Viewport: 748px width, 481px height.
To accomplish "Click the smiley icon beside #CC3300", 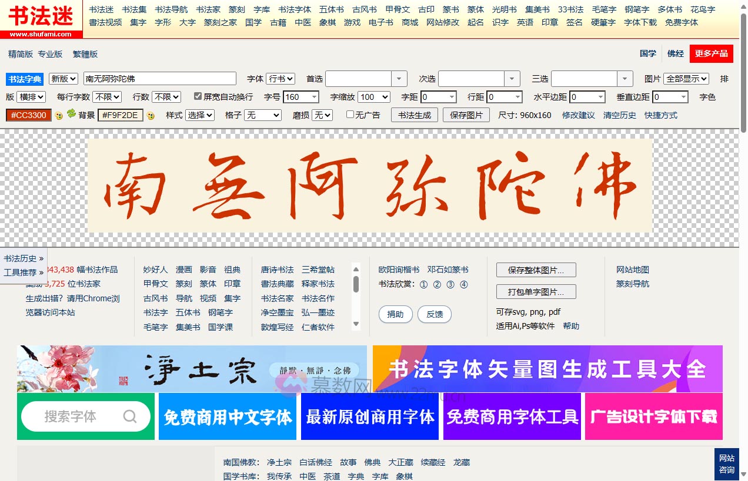I will click(x=59, y=115).
